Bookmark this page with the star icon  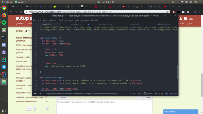click(x=167, y=12)
